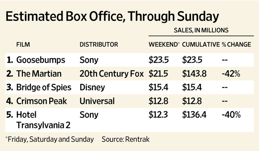Select The Martian film title
Viewport: 259px width, 151px height.
pos(39,74)
